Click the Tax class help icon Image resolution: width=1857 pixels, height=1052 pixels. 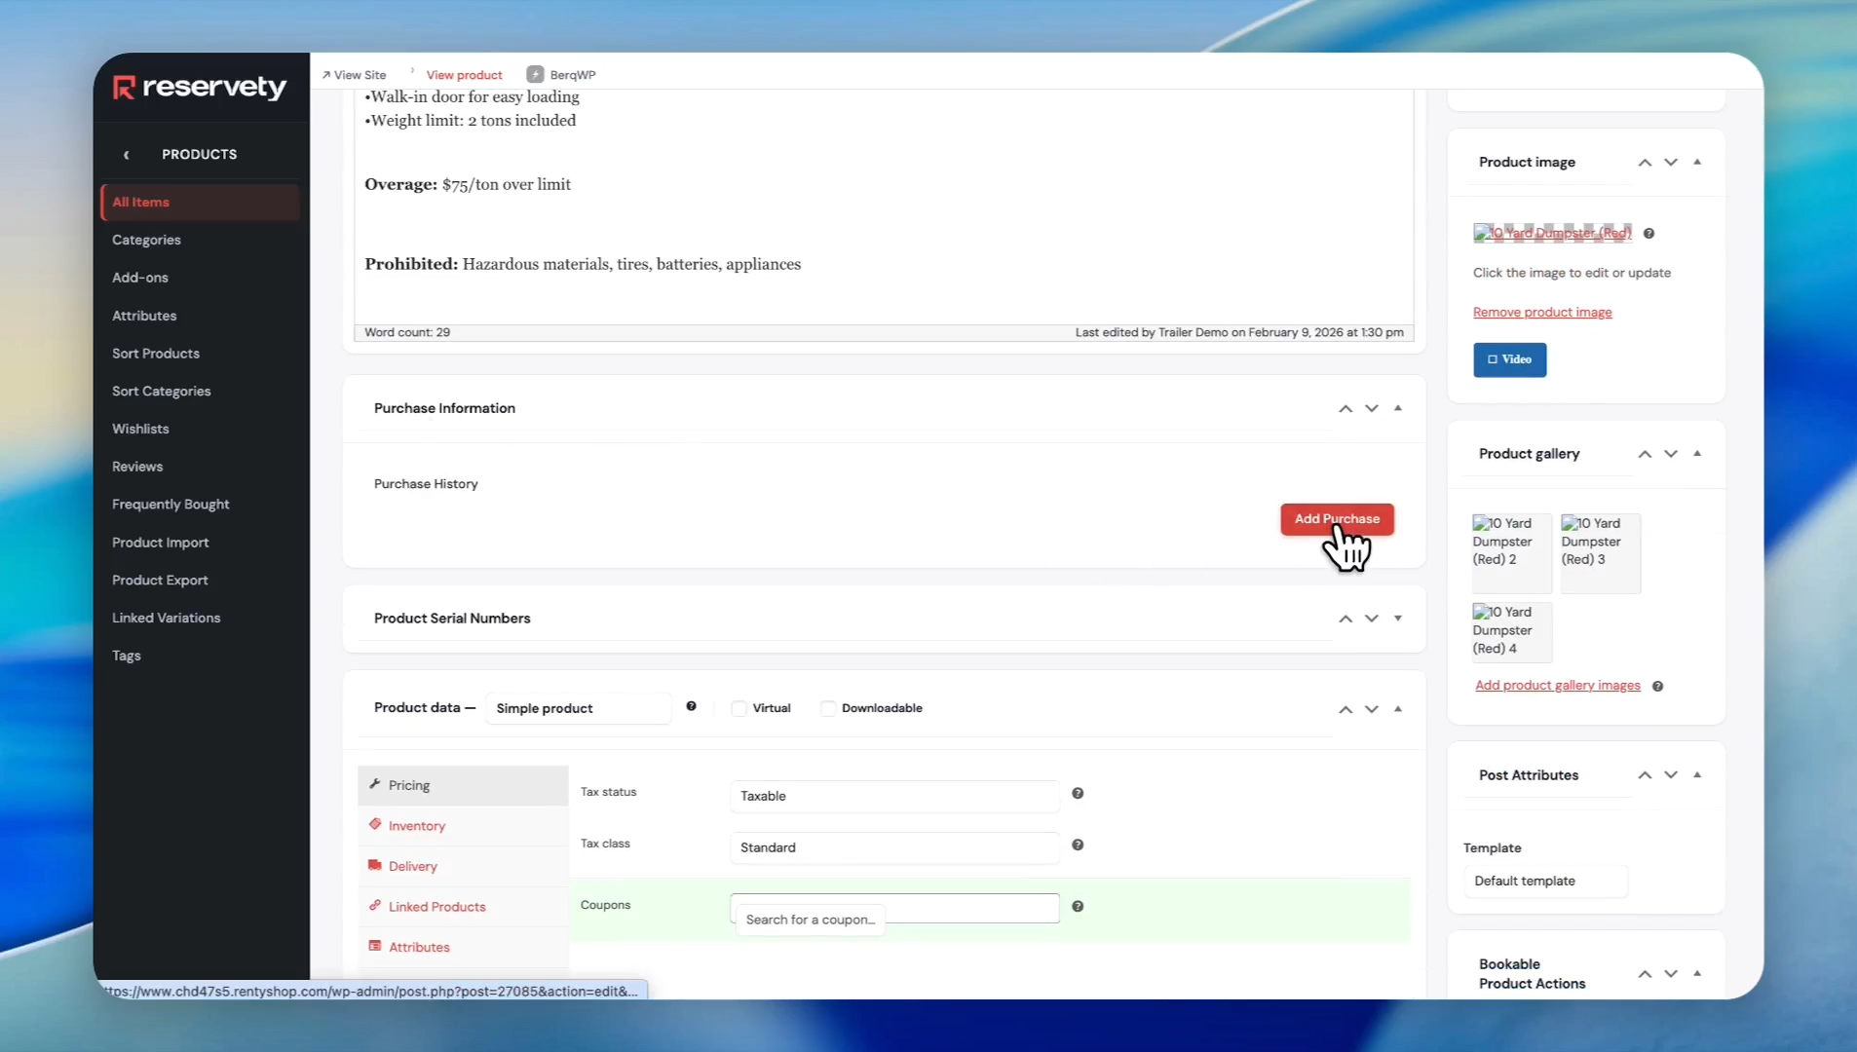point(1078,845)
